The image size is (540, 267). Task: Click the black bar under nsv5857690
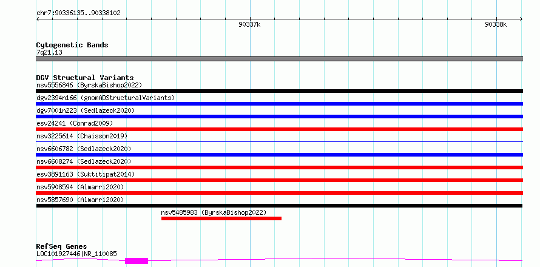click(279, 206)
